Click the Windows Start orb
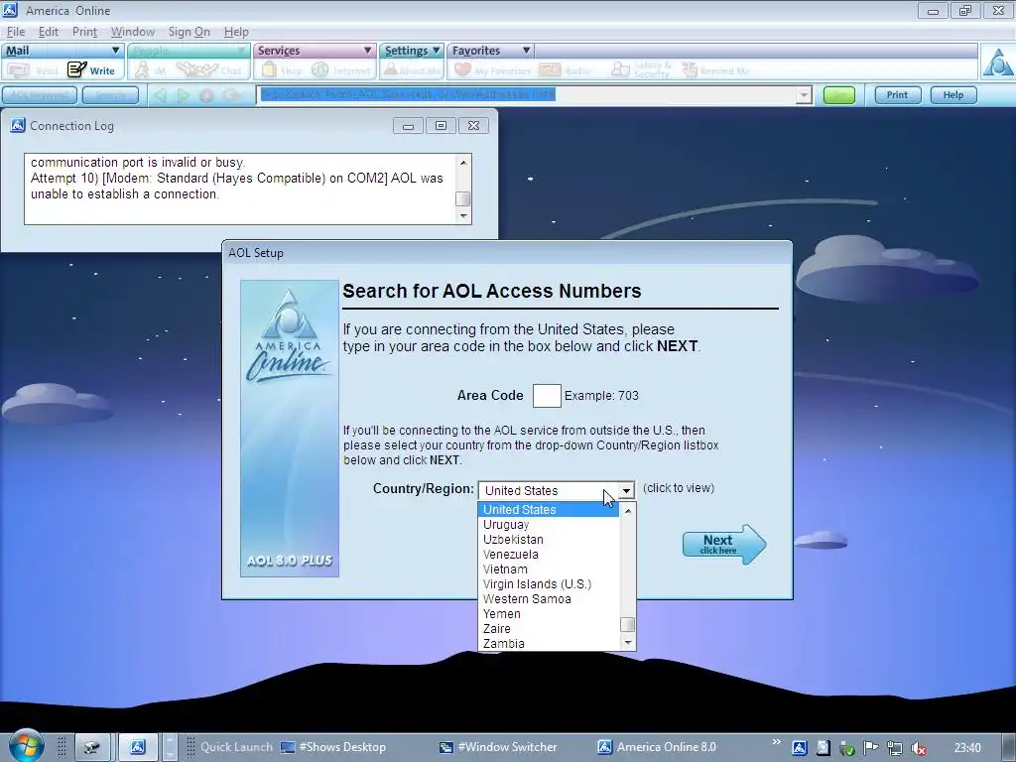Viewport: 1016px width, 762px height. click(x=27, y=746)
